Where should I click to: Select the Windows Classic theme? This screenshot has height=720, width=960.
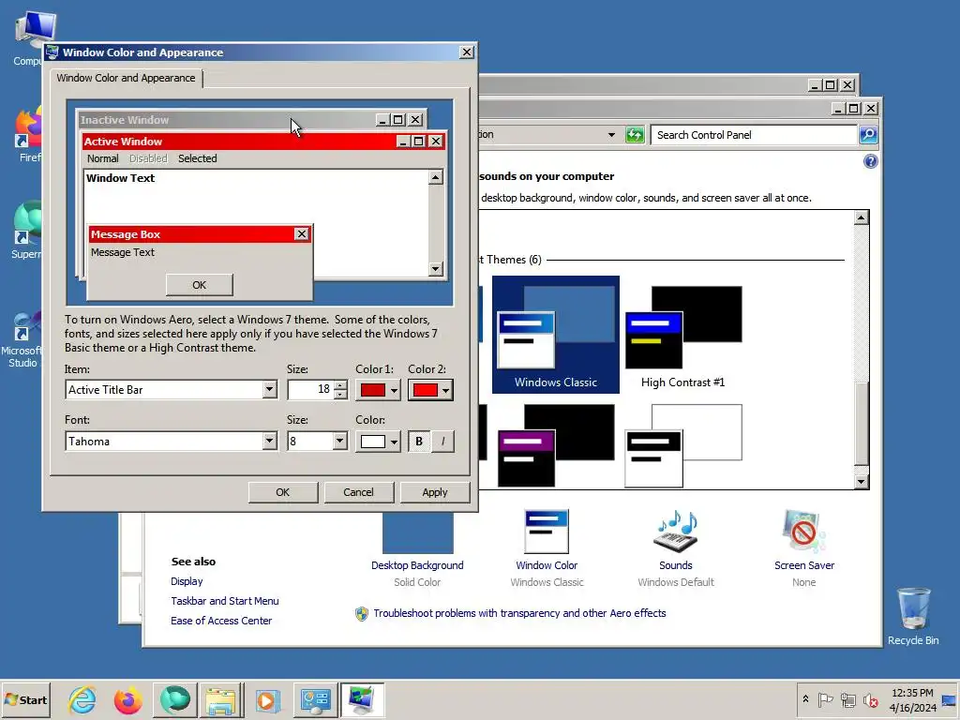[x=556, y=335]
